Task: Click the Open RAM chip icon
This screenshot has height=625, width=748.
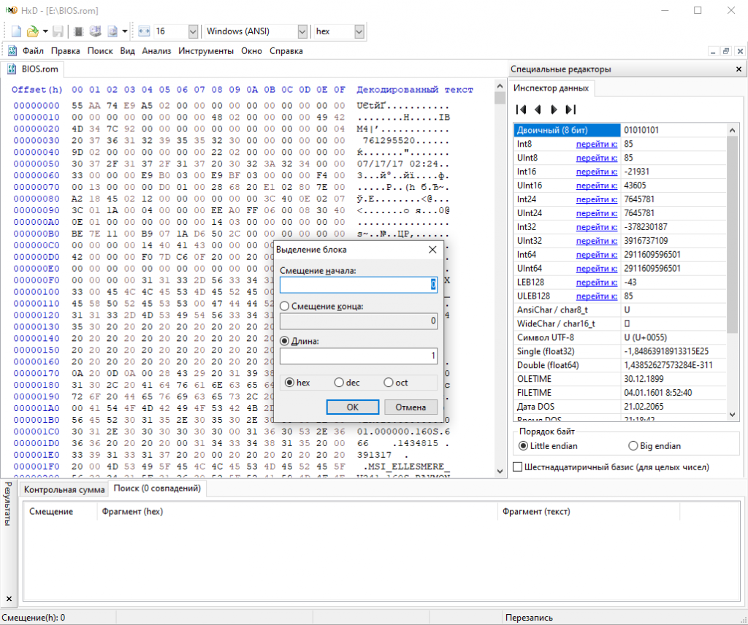Action: [x=79, y=31]
